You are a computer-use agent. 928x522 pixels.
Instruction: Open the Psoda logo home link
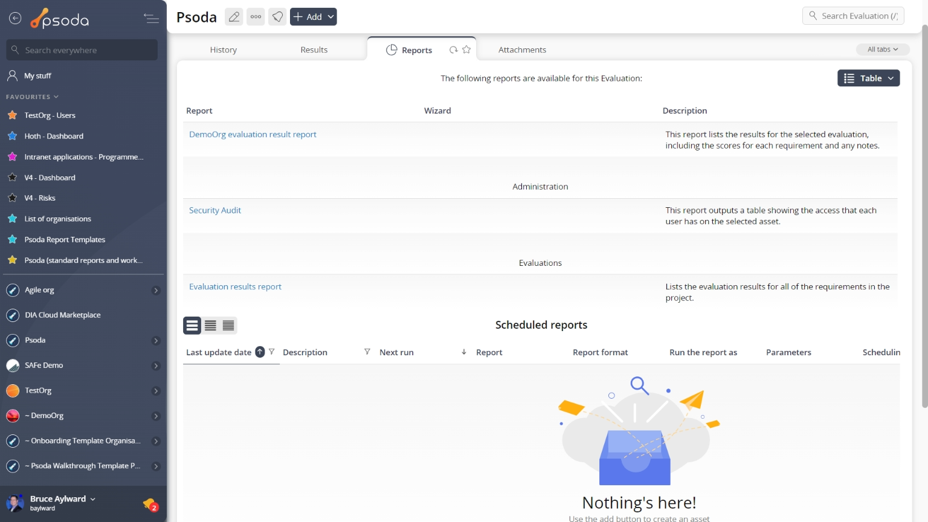click(x=60, y=19)
